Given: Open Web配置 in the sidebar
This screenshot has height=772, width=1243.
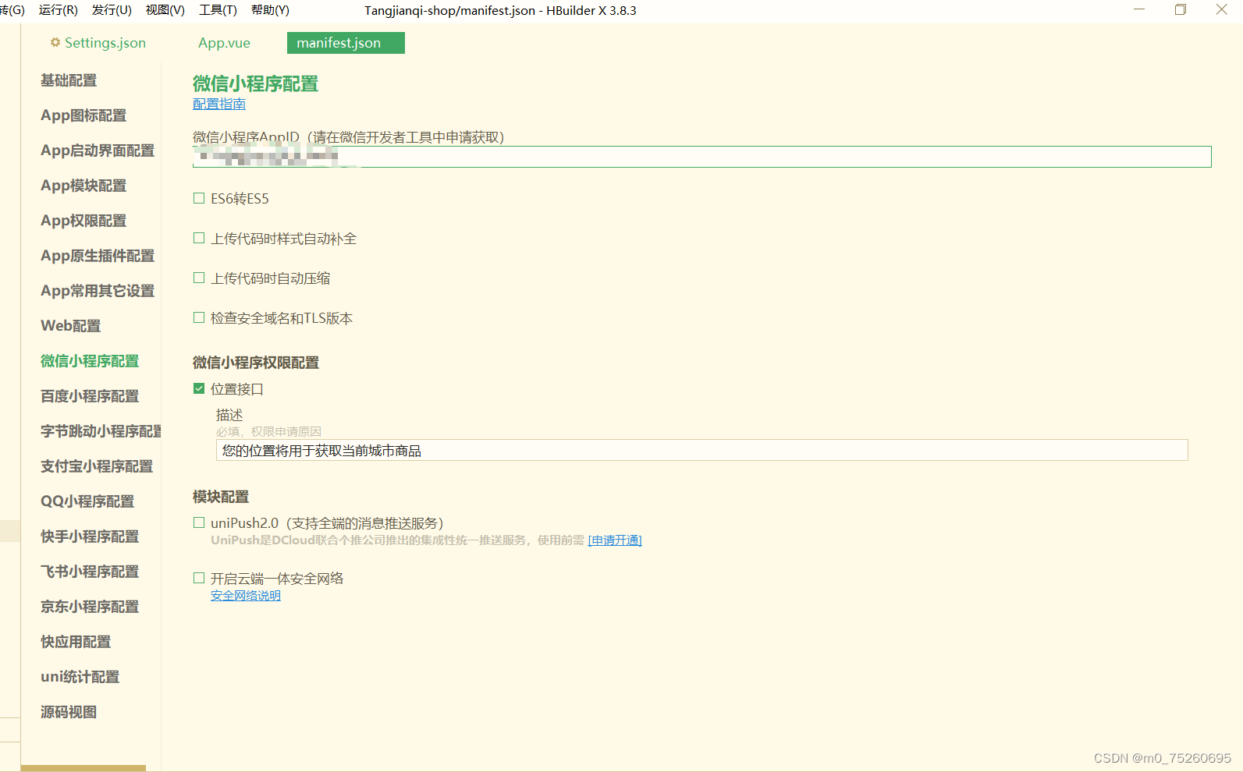Looking at the screenshot, I should tap(71, 326).
